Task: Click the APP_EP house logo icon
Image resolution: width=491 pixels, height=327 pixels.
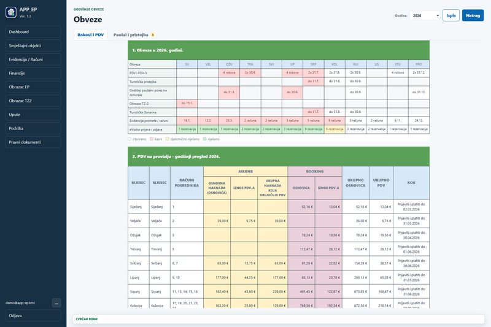Action: tap(11, 12)
